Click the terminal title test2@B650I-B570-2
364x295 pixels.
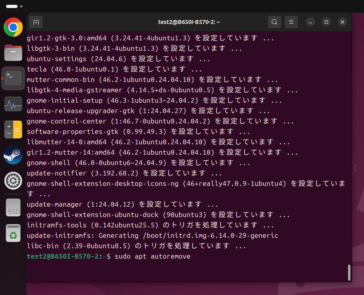pos(189,22)
